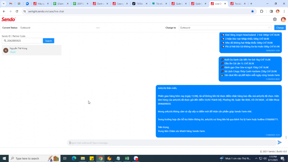Switch to the 'Hiệu q' tab
The image size is (288, 162).
[41, 4]
